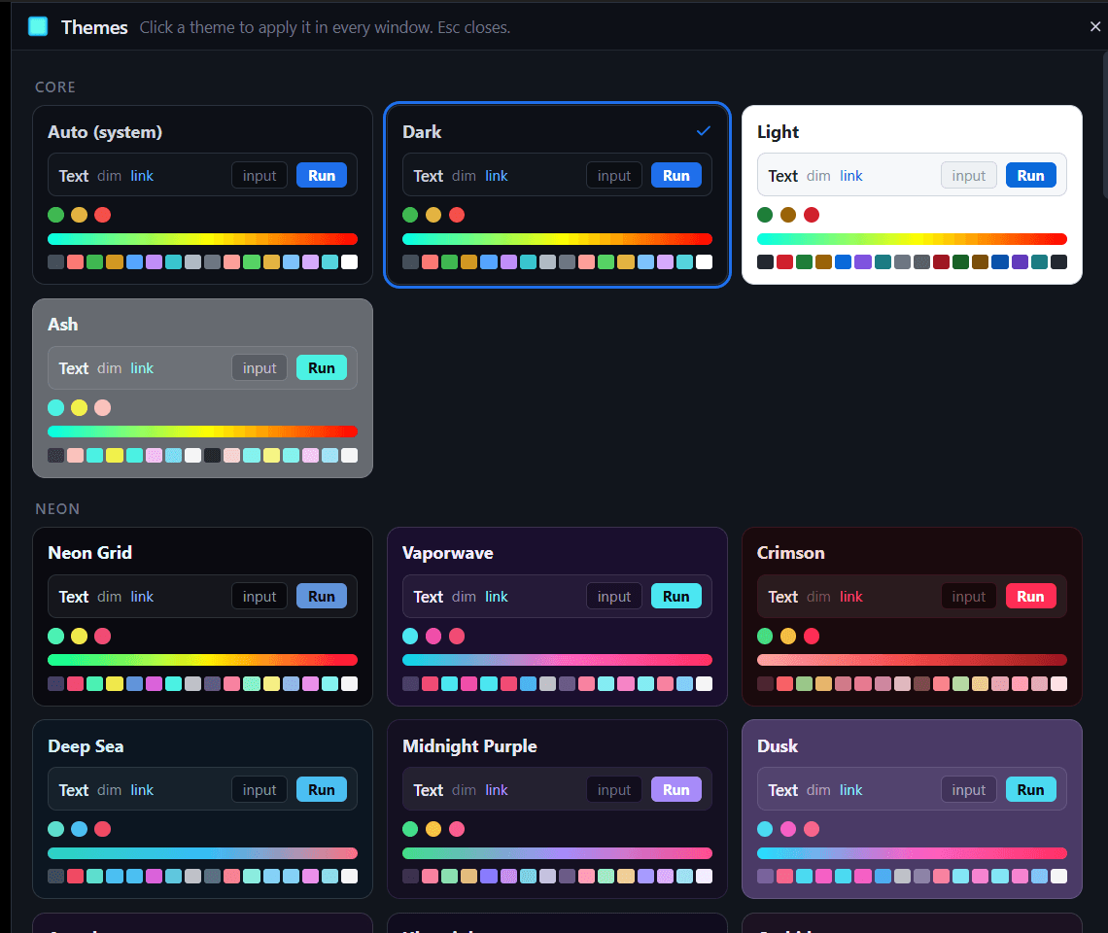Apply the Deep Sea theme
1108x933 pixels.
pyautogui.click(x=202, y=810)
